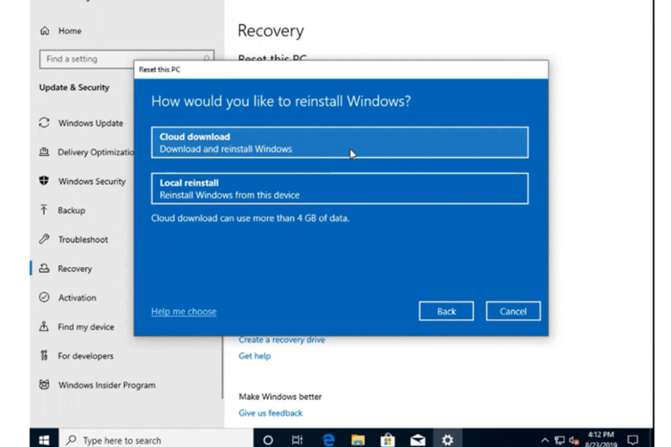Click the Find my device icon
Screen dimensions: 671x447
[x=44, y=327]
